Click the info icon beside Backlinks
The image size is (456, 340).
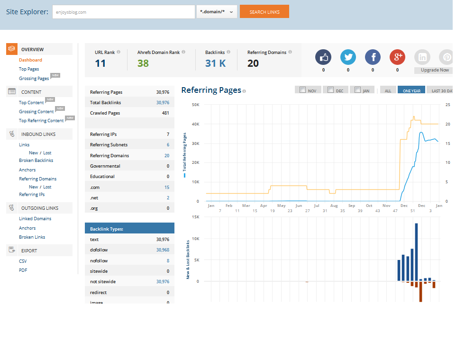[x=228, y=52]
